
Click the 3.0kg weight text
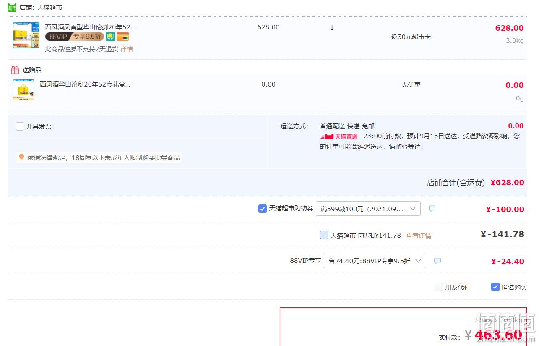515,41
